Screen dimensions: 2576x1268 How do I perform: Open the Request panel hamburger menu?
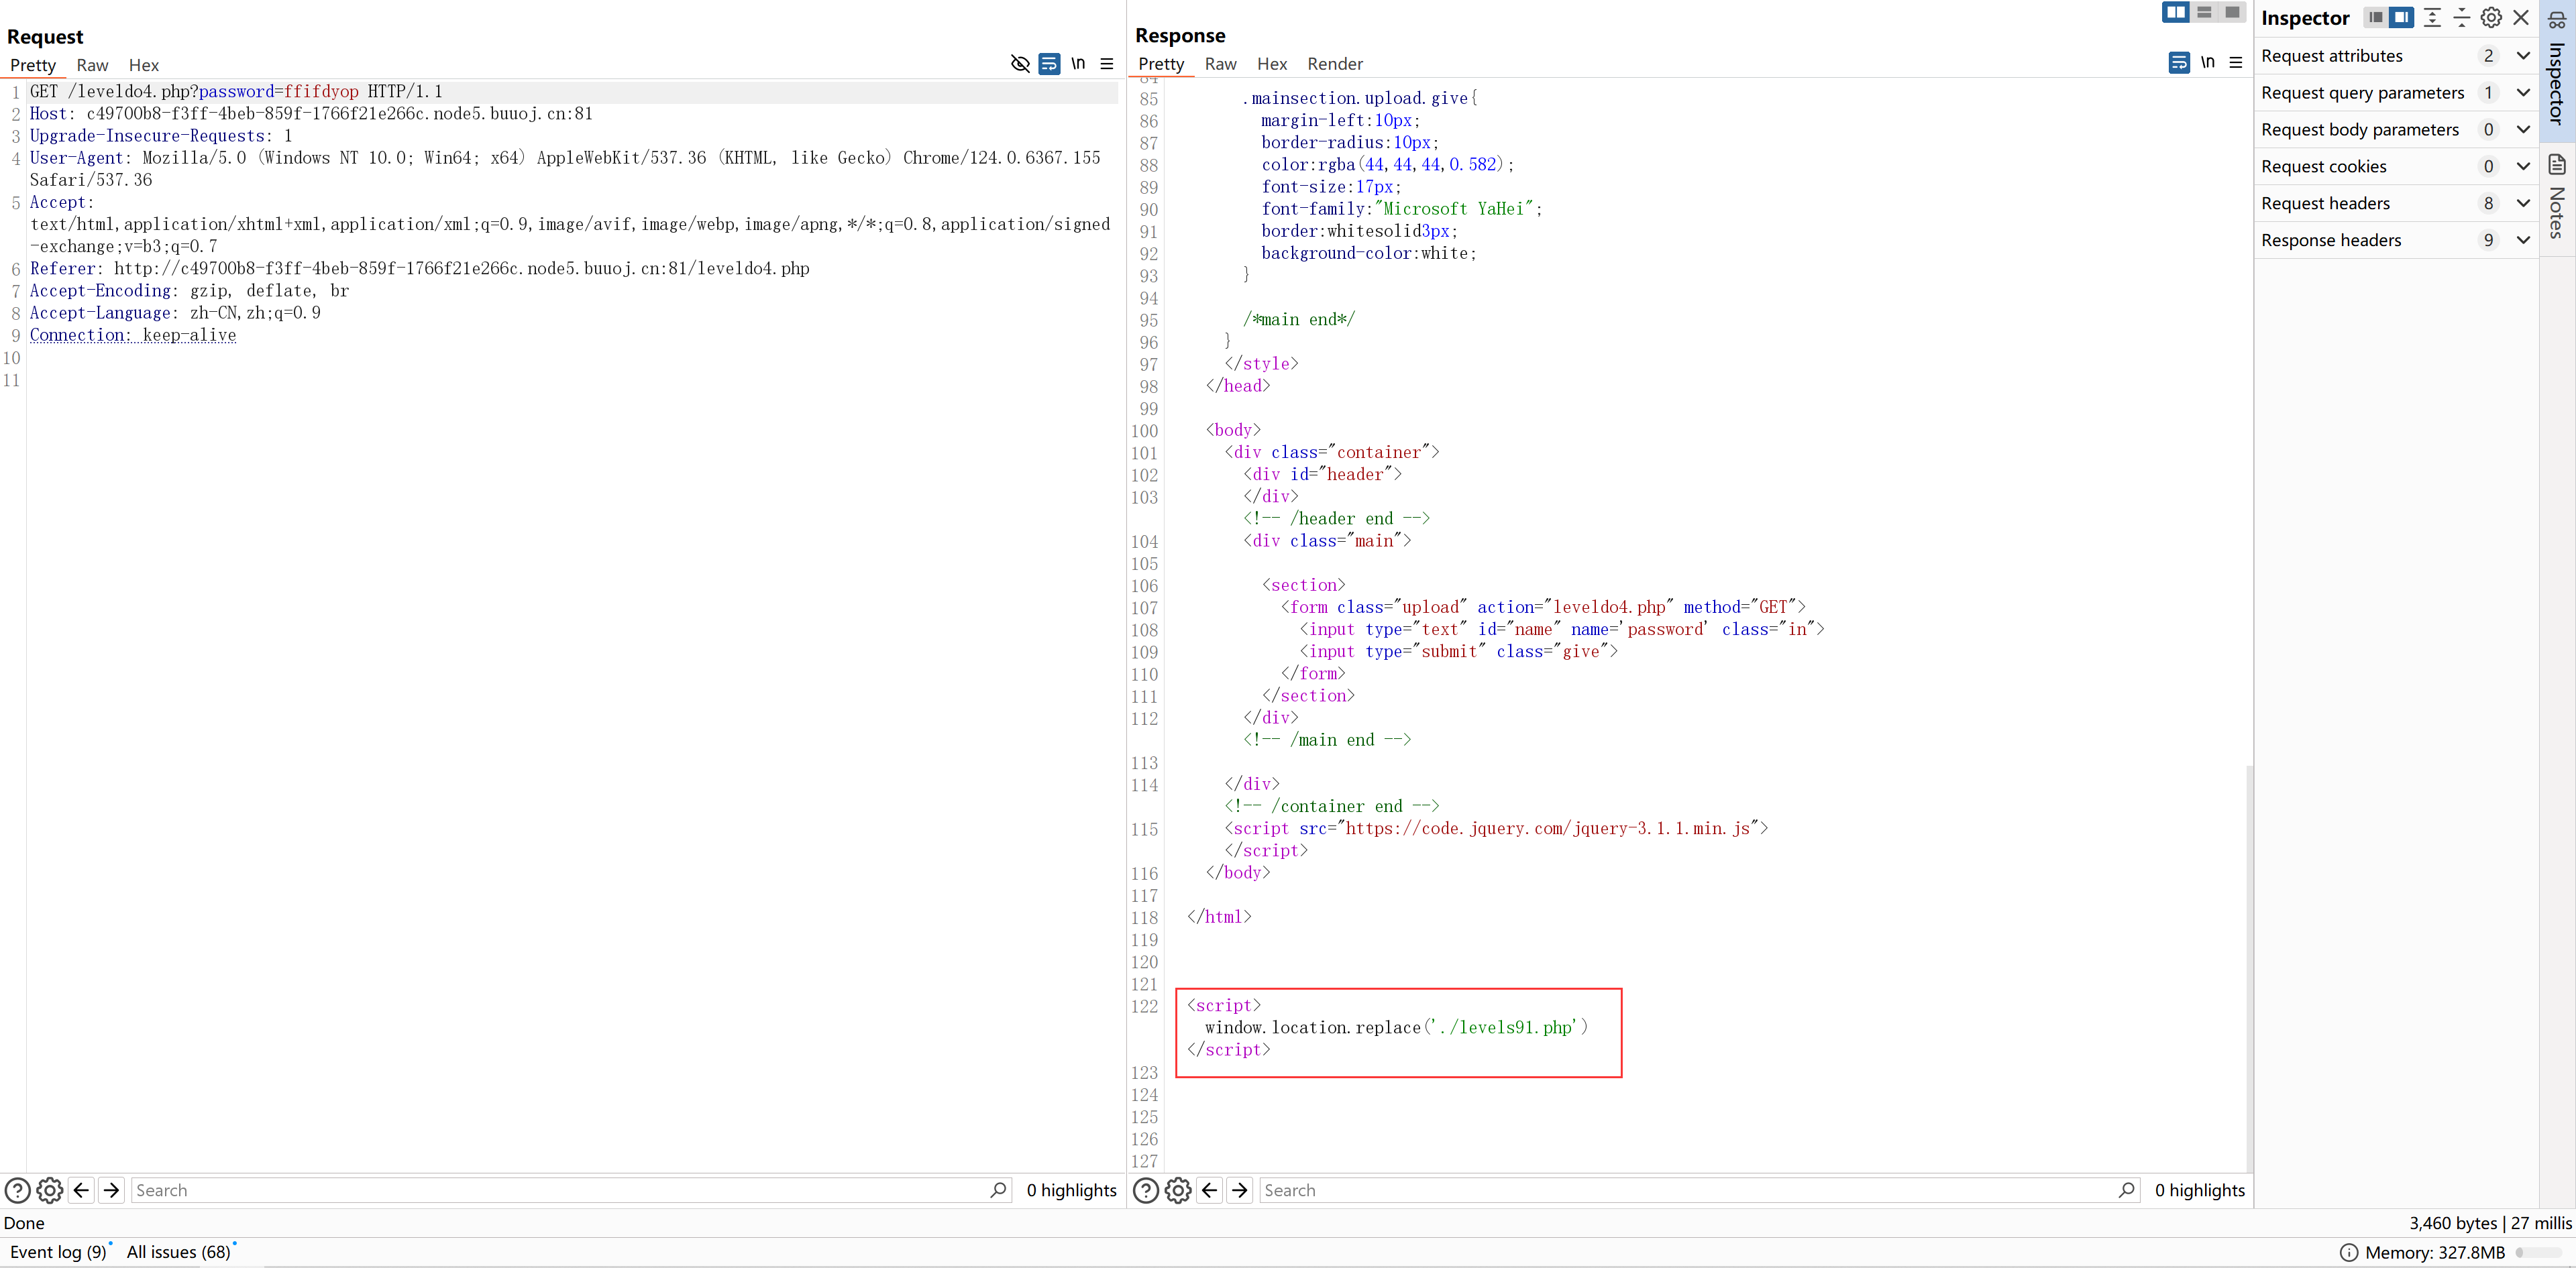[x=1107, y=64]
